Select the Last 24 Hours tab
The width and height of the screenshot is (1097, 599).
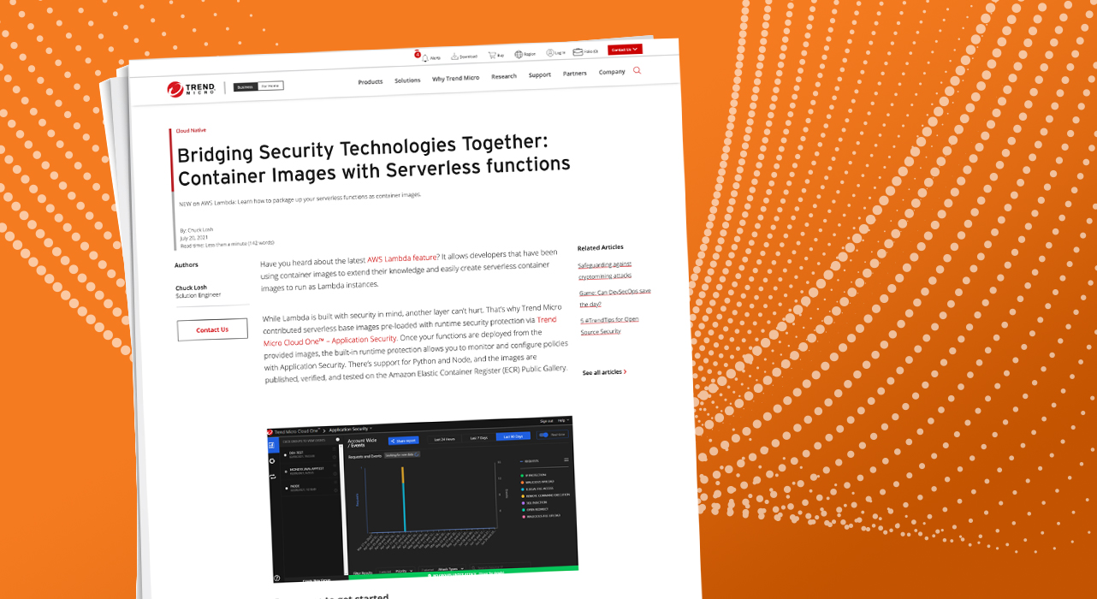pyautogui.click(x=445, y=439)
